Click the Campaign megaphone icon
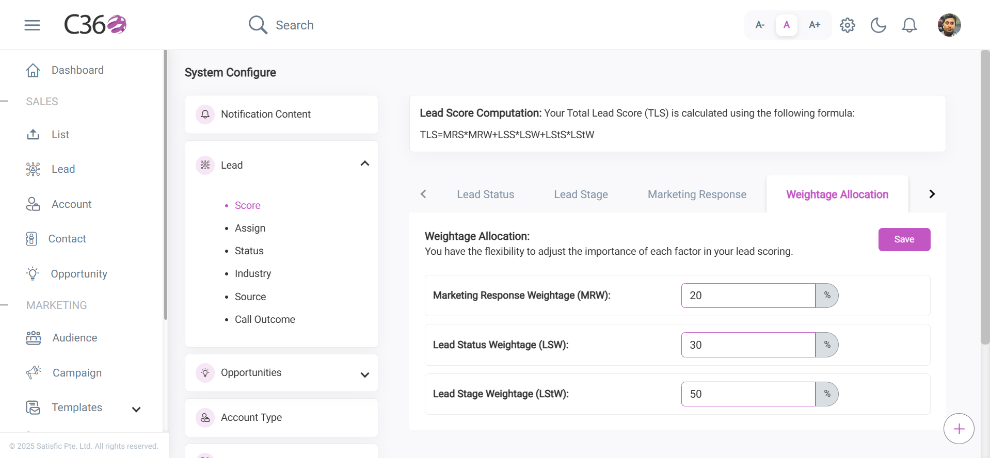This screenshot has width=990, height=458. click(x=34, y=372)
